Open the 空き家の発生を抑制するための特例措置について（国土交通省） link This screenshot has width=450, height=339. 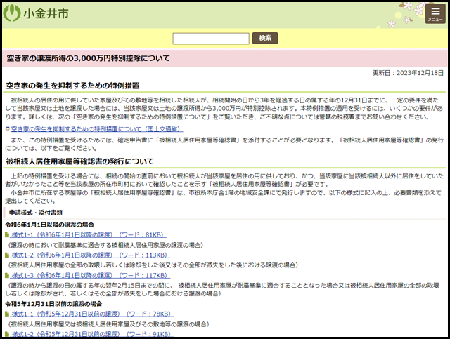(96, 130)
